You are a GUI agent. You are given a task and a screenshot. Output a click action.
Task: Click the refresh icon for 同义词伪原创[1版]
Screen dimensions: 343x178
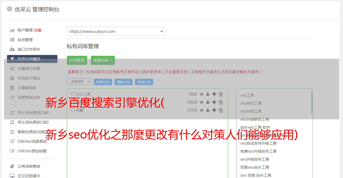pos(12,113)
